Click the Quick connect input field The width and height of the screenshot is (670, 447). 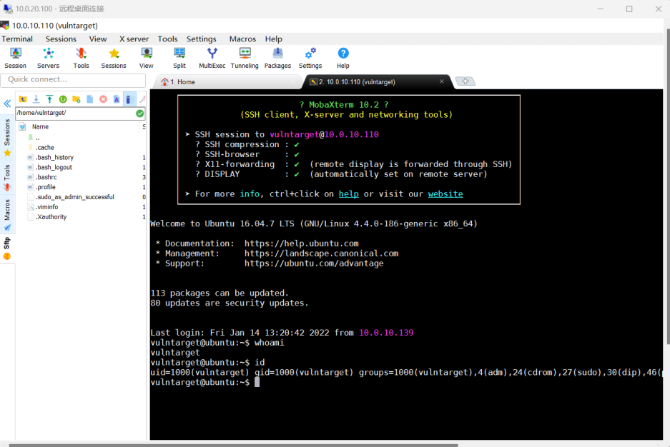pos(73,80)
